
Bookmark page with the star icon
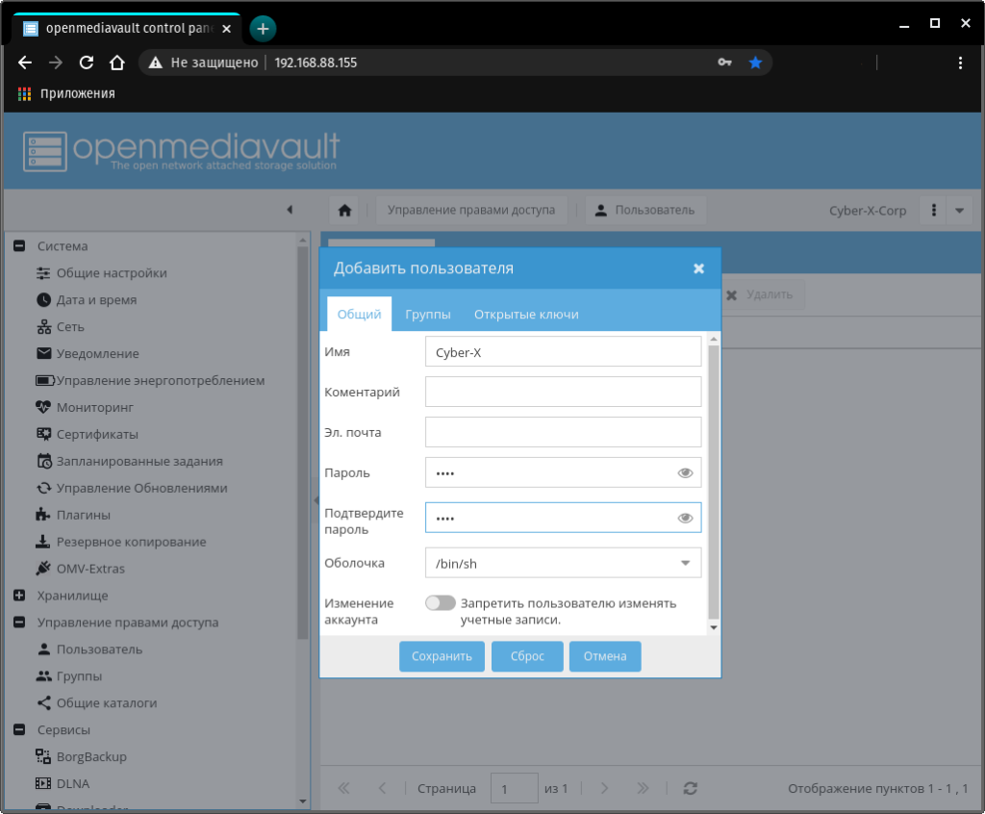[755, 63]
